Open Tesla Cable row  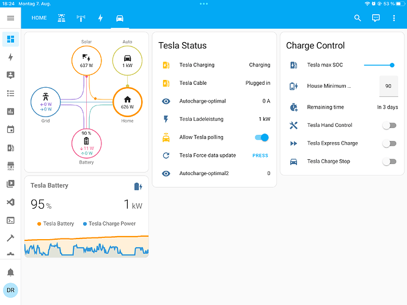point(215,83)
